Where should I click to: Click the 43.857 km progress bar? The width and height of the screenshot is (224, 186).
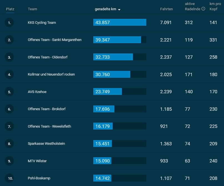pyautogui.click(x=120, y=22)
